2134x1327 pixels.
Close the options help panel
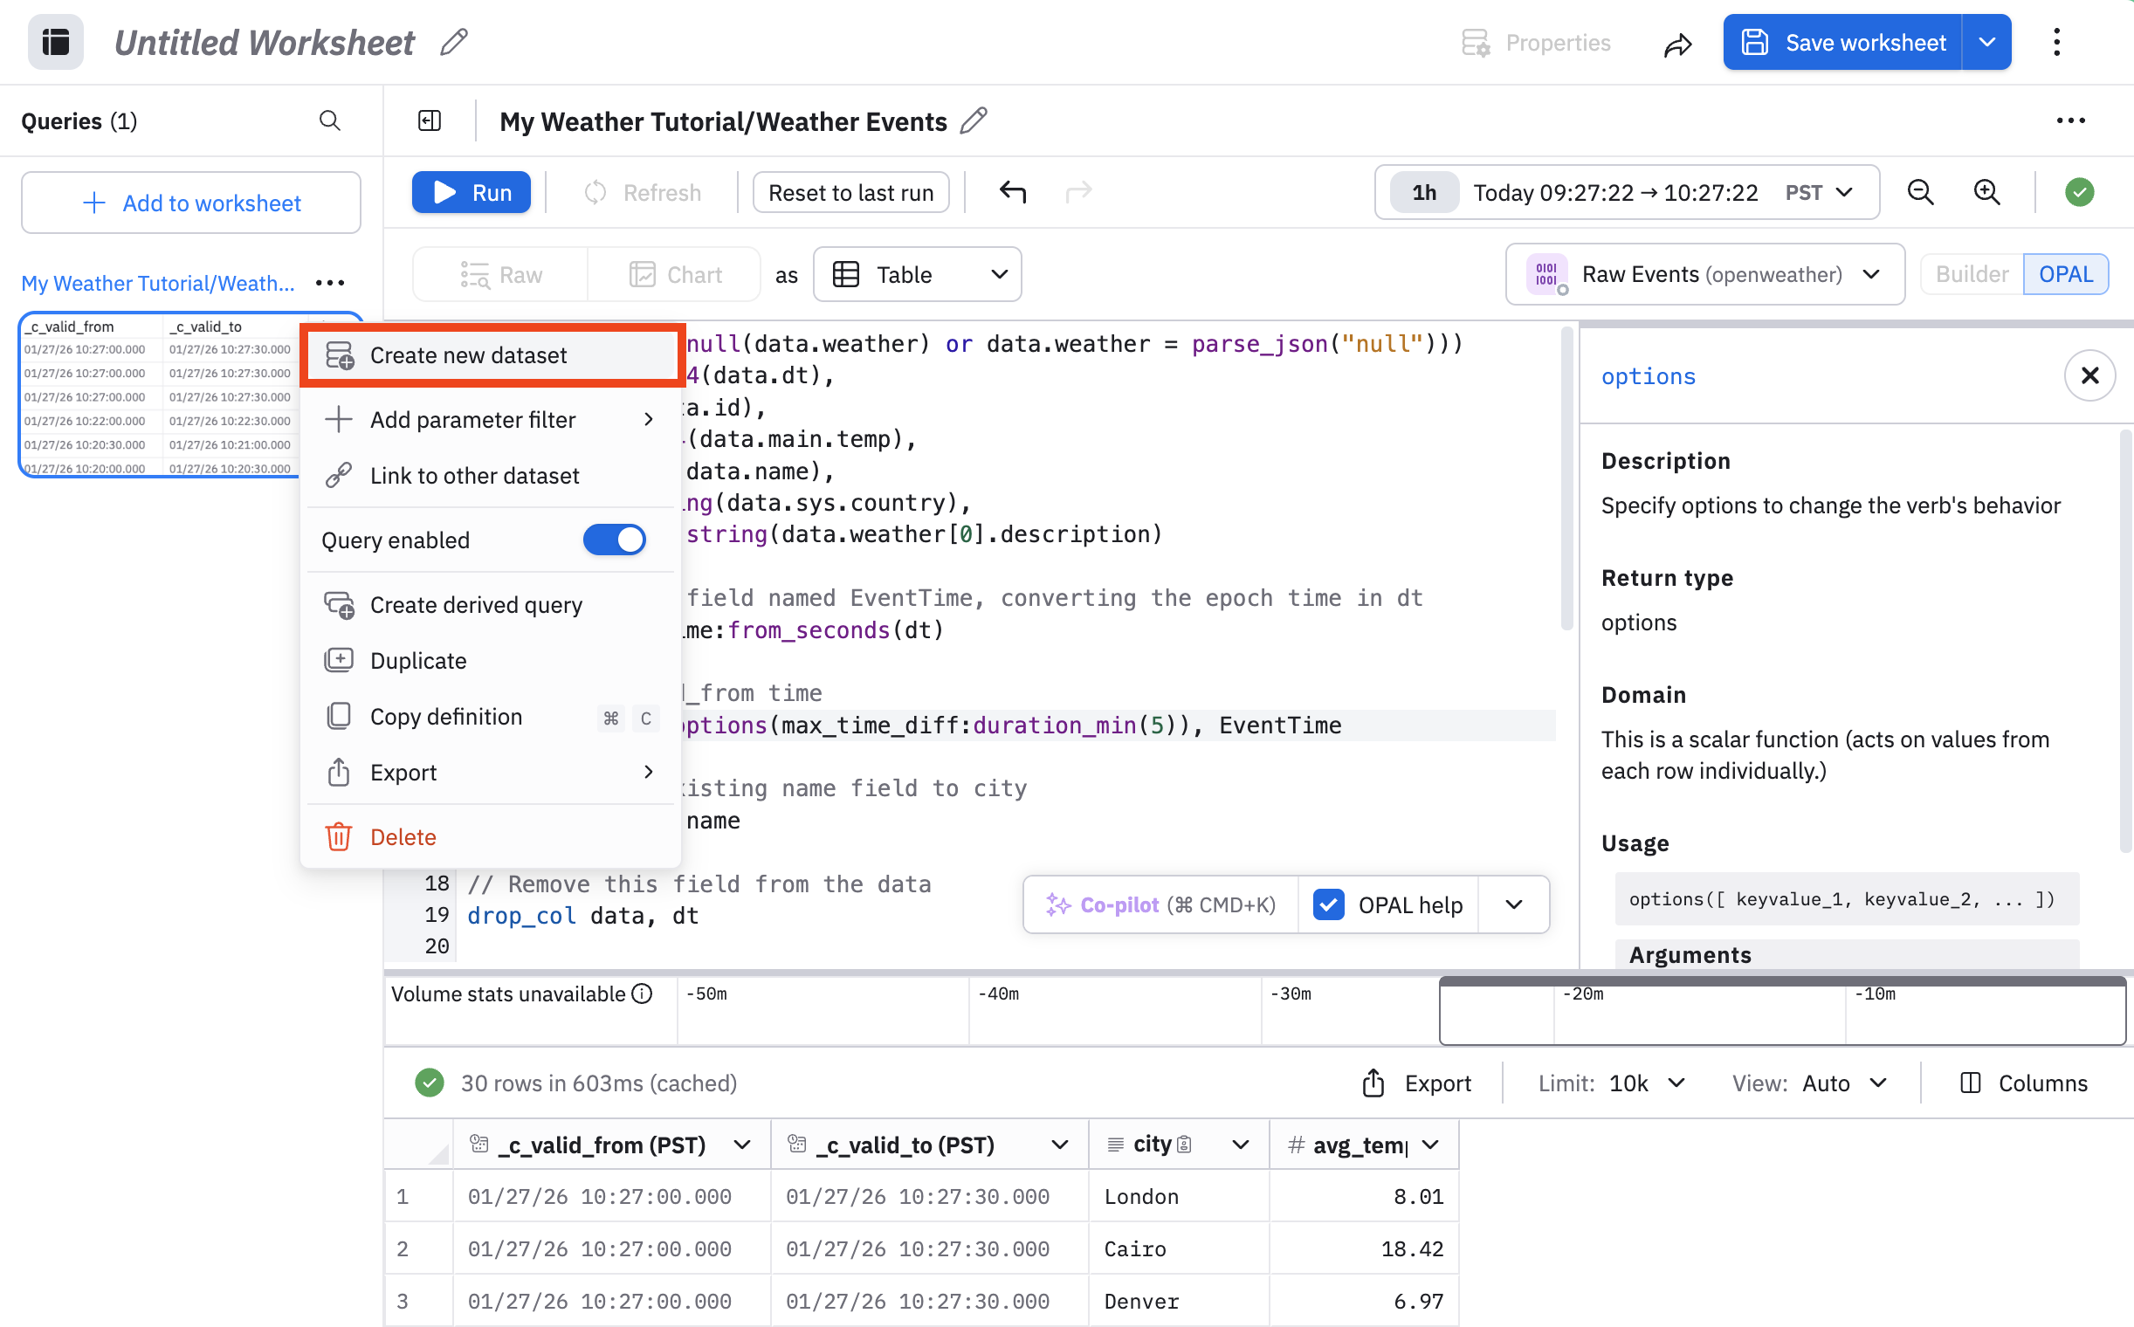click(2089, 375)
